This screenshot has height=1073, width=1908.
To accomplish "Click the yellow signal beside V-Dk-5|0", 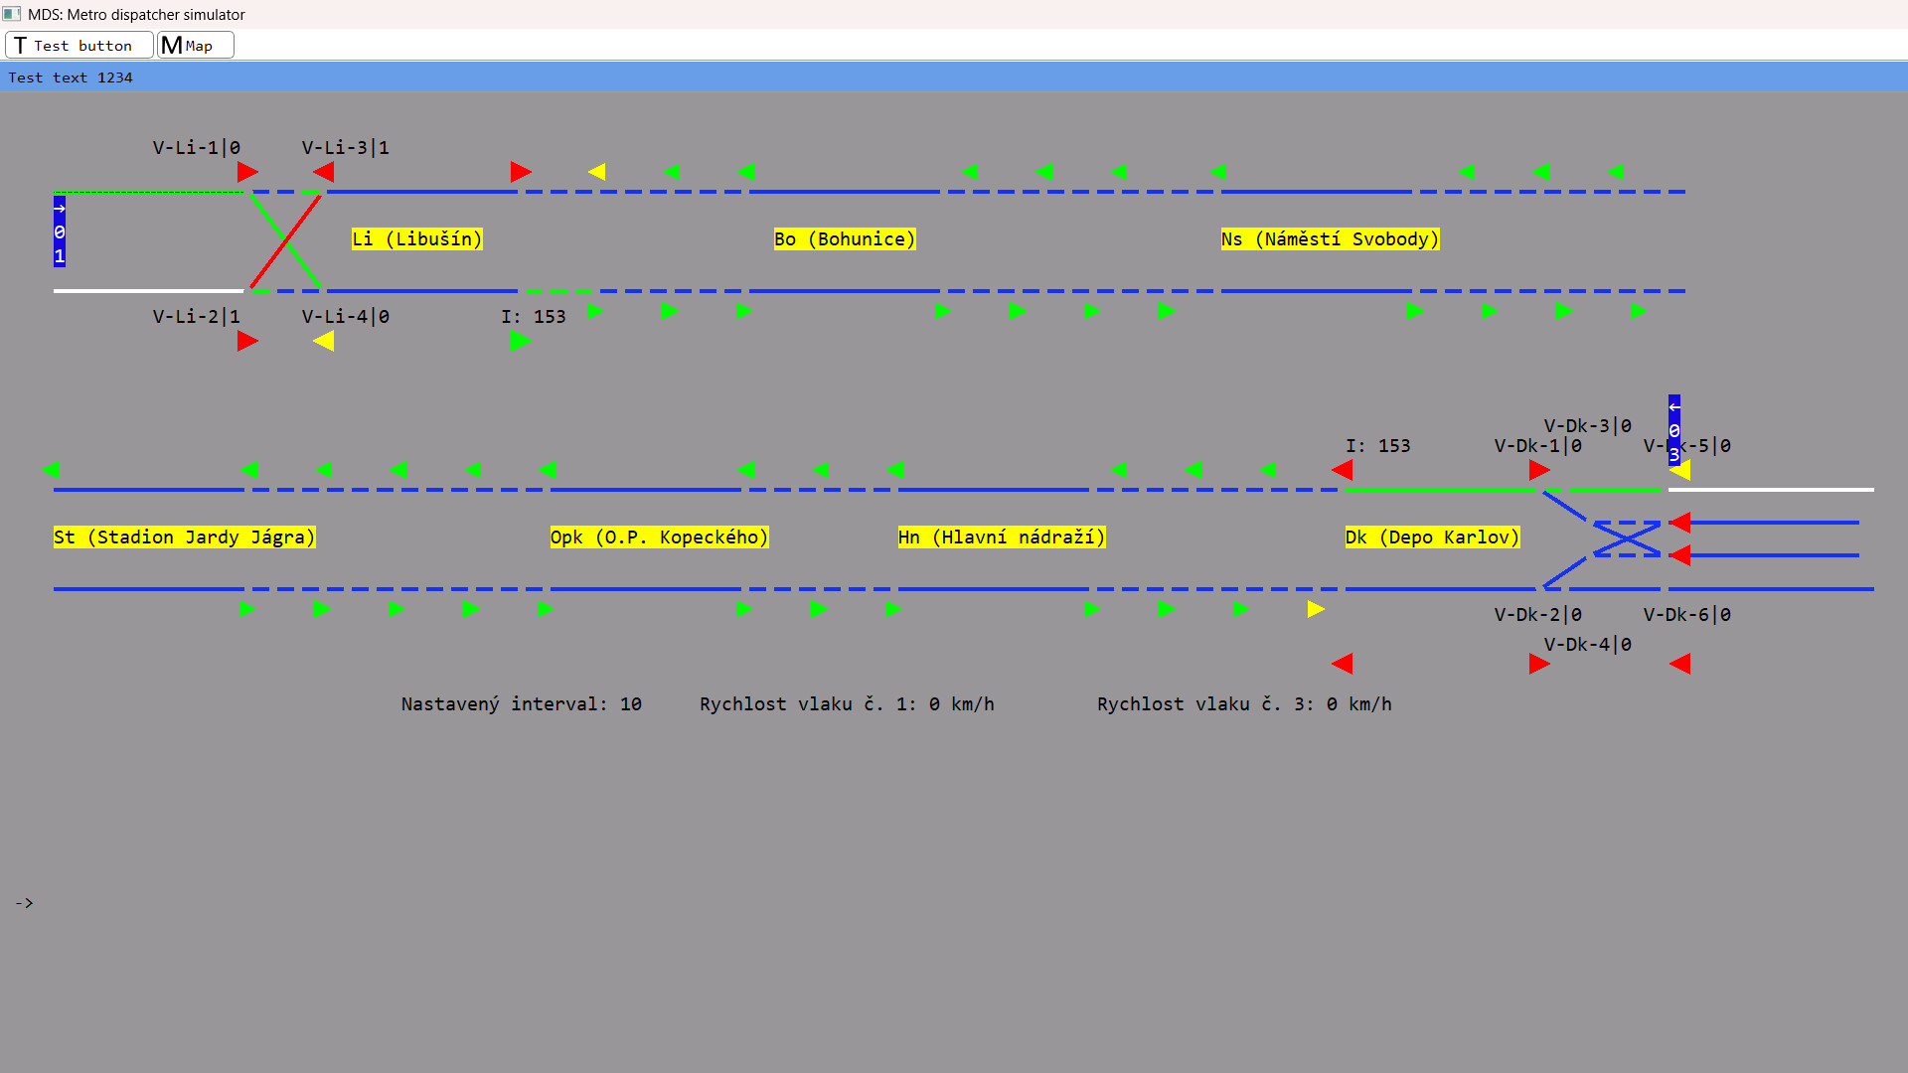I will pos(1681,472).
